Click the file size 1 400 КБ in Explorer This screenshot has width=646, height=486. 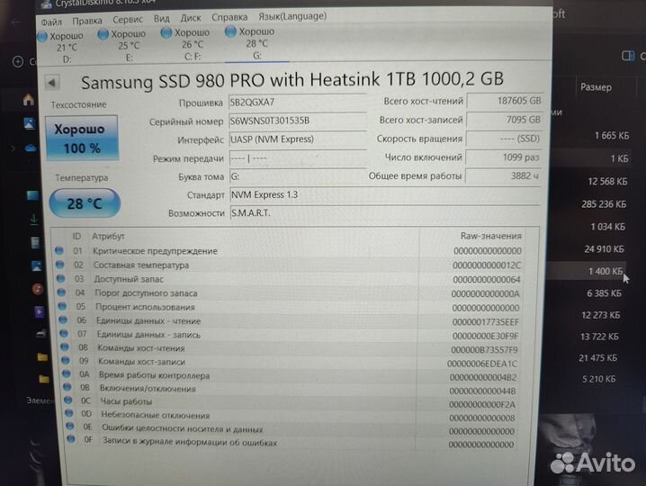[x=605, y=271]
